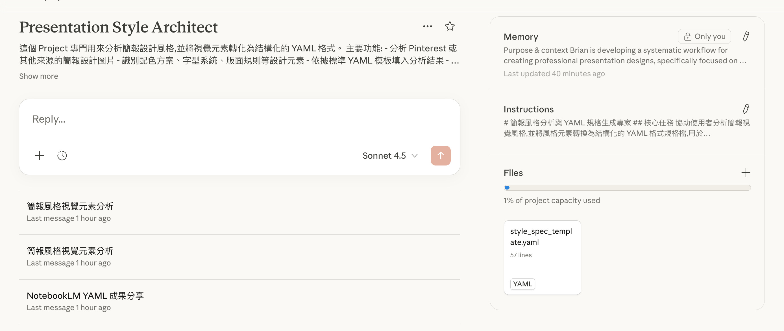
Task: Expand description with Show more
Action: pyautogui.click(x=39, y=76)
